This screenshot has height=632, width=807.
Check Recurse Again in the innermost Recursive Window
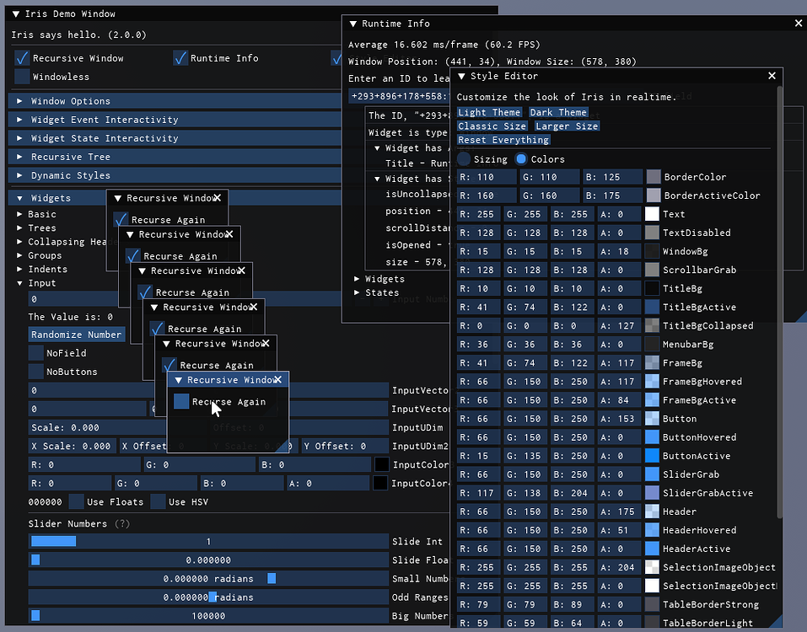[x=180, y=402]
